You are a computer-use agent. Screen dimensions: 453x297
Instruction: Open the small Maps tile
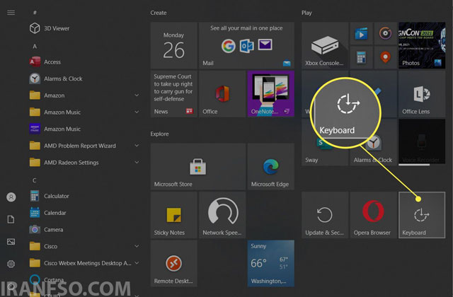pos(385,57)
